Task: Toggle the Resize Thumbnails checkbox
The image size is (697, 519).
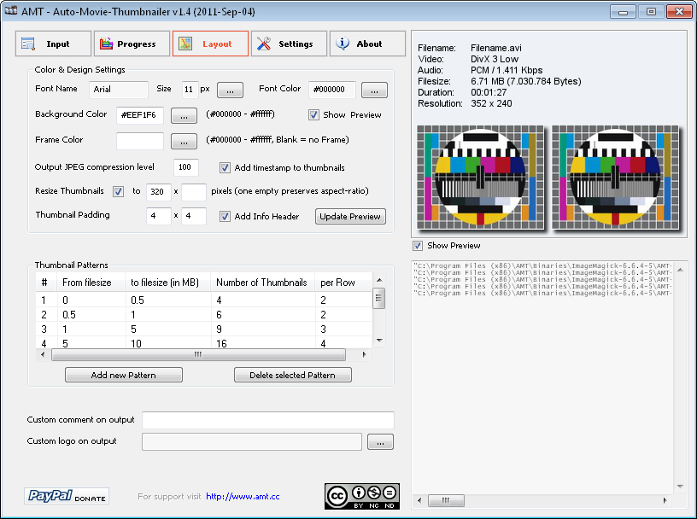Action: click(x=118, y=191)
